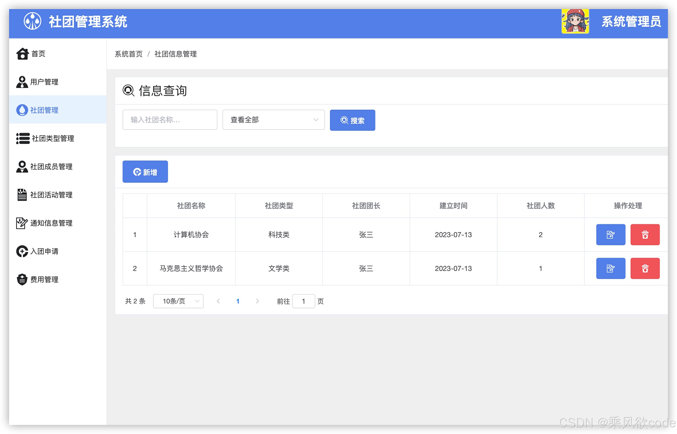Open the 费用管理 shield icon
This screenshot has width=677, height=434.
(x=22, y=279)
